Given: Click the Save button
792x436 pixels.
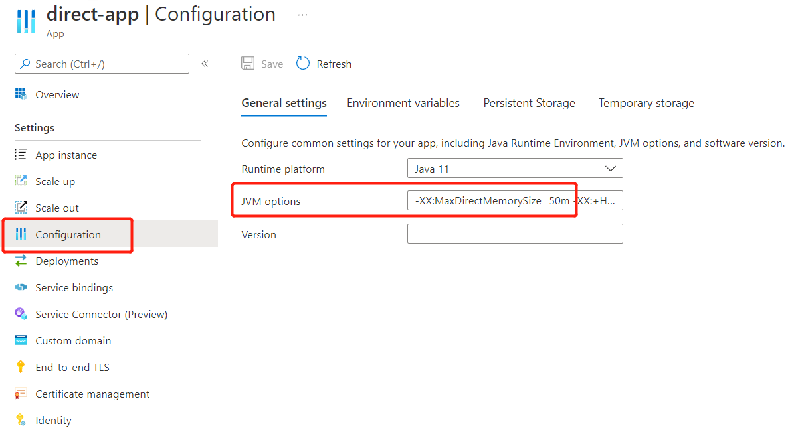Looking at the screenshot, I should click(262, 64).
